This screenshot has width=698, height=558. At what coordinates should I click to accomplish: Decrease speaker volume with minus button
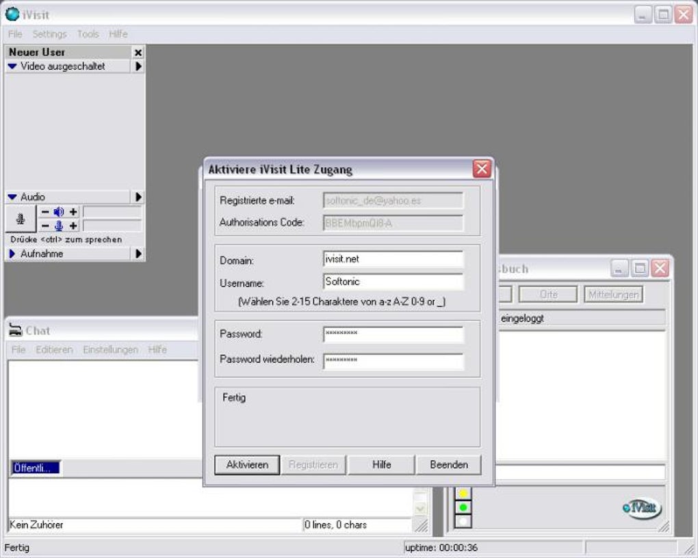[x=45, y=212]
